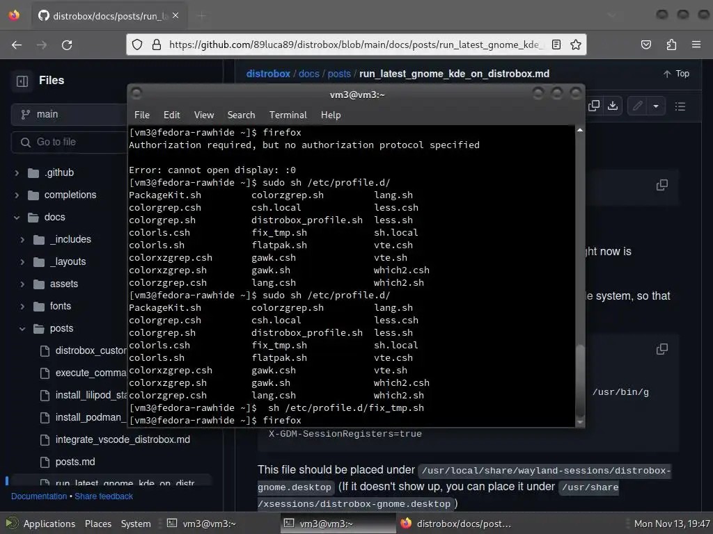Open the terminal Search menu
Image resolution: width=713 pixels, height=534 pixels.
pos(241,115)
